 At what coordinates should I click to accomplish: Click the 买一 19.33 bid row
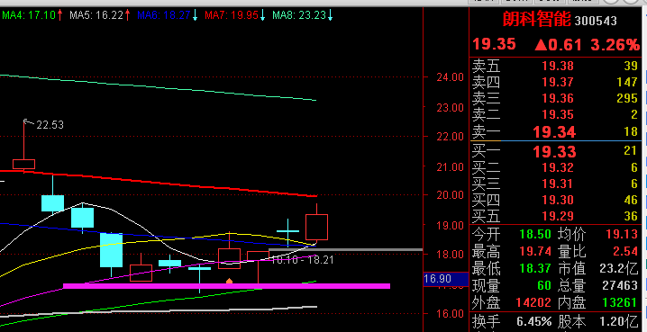[x=555, y=151]
